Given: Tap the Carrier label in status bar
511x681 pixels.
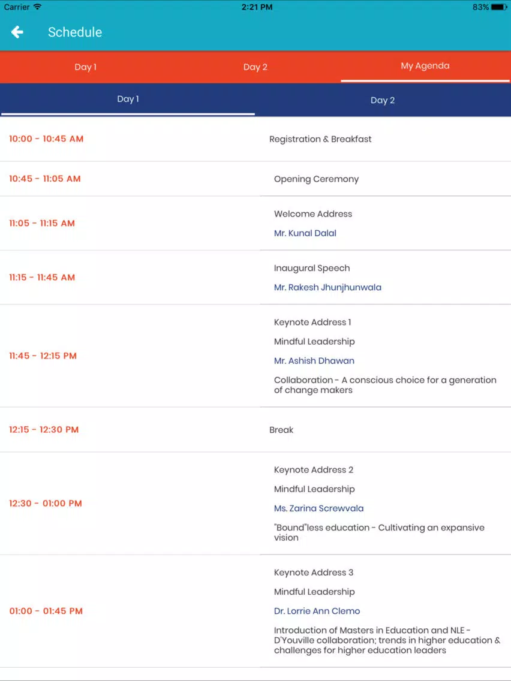Looking at the screenshot, I should click(17, 7).
